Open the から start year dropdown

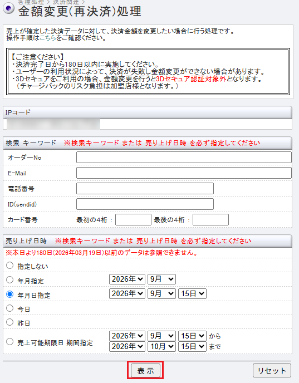pyautogui.click(x=128, y=336)
